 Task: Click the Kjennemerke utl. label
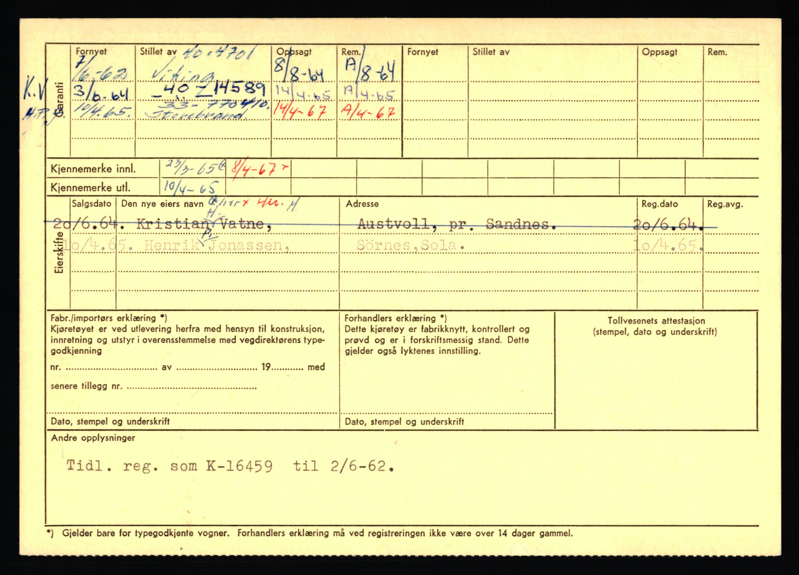[x=90, y=188]
